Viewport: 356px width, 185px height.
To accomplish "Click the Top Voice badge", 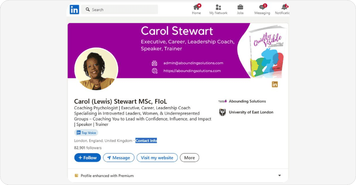I will click(86, 133).
